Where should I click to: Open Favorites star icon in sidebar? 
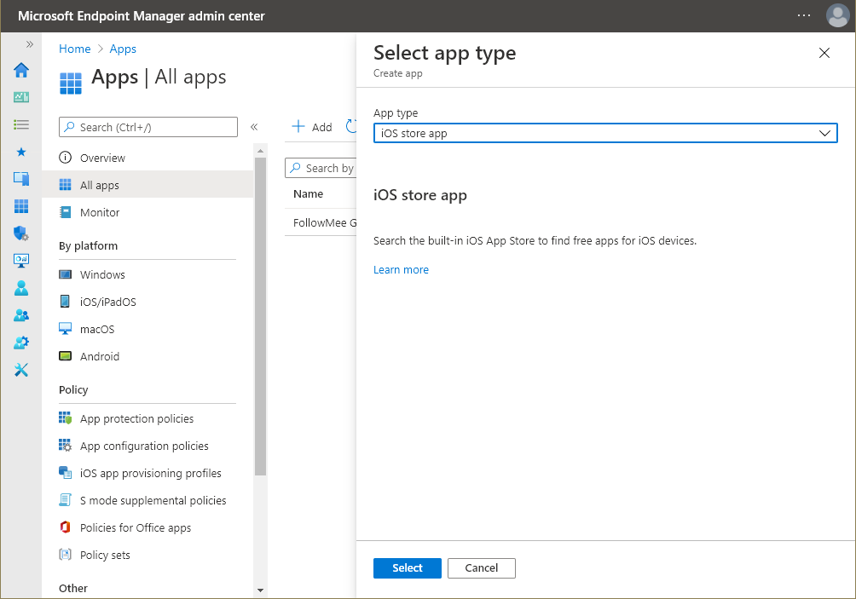tap(21, 152)
